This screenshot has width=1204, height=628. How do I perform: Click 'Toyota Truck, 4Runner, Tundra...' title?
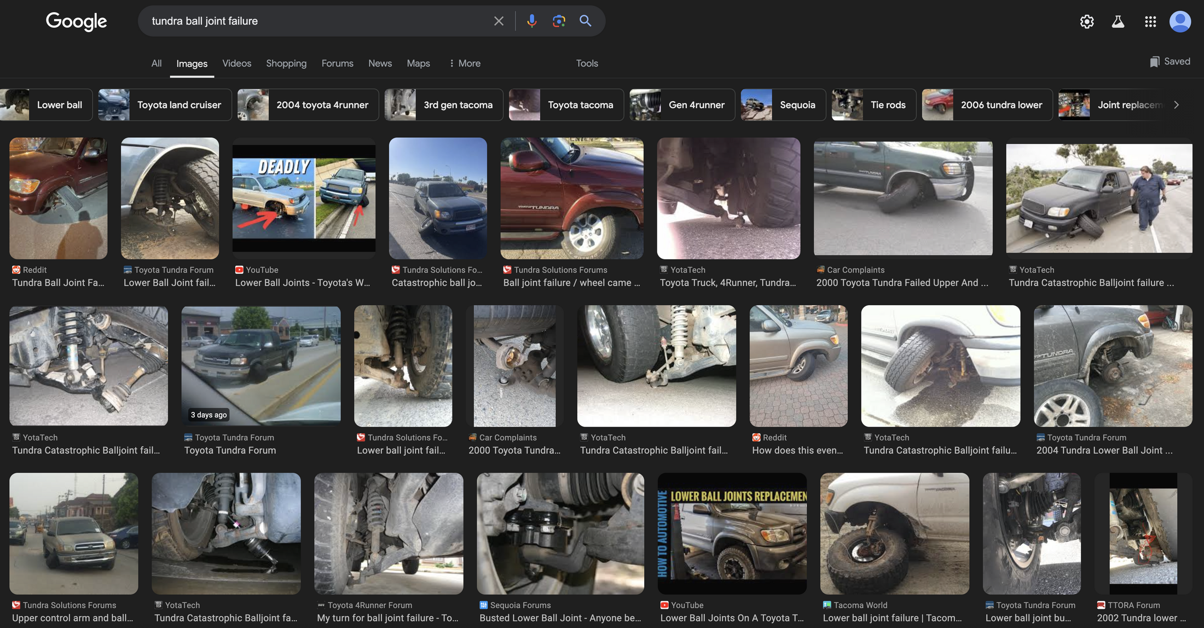pos(728,283)
